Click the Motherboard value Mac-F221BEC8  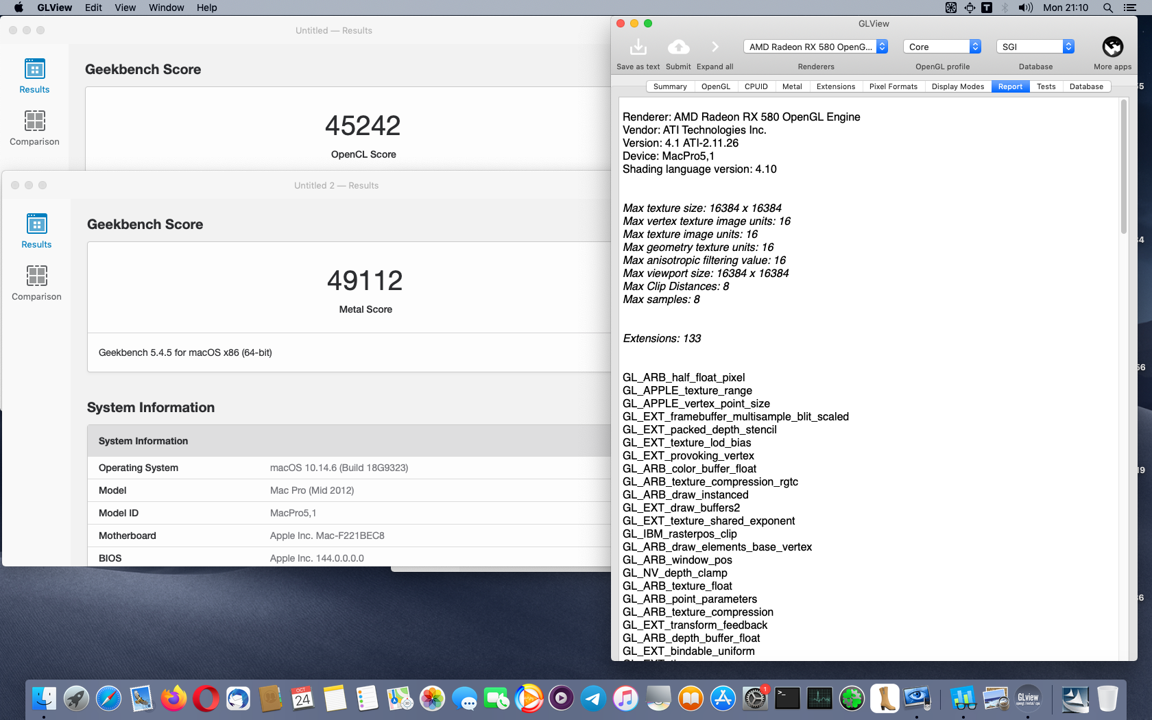point(327,536)
